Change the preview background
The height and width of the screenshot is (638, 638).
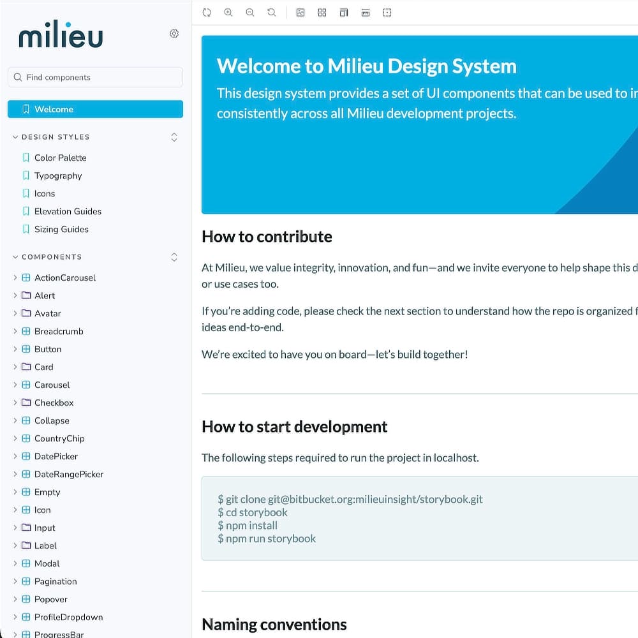click(x=300, y=12)
